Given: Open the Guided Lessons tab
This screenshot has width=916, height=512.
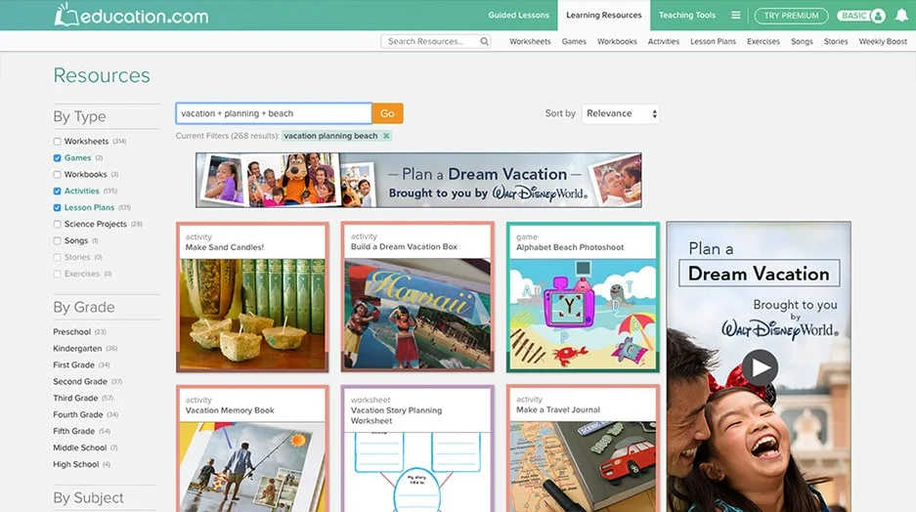Looking at the screenshot, I should coord(518,16).
